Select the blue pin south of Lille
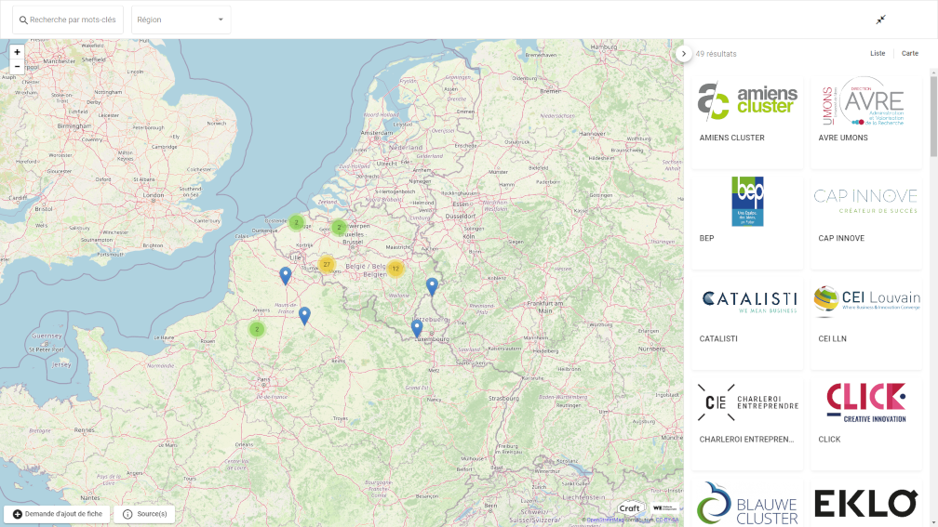Viewport: 938px width, 527px height. 286,275
